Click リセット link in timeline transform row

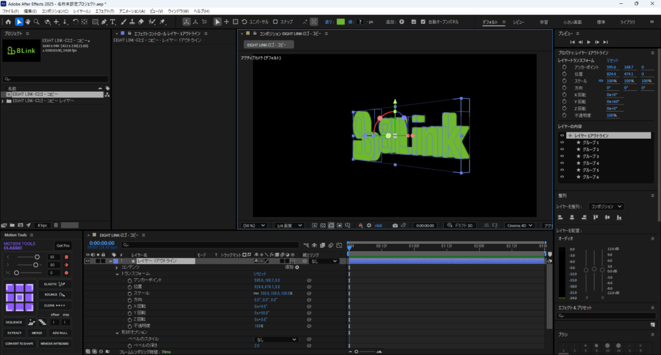[x=259, y=274]
